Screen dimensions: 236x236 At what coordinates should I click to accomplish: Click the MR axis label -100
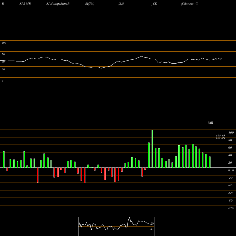click(231, 208)
